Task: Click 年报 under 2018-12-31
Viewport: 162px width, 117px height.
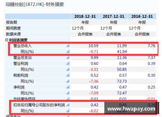Action: click(x=85, y=22)
